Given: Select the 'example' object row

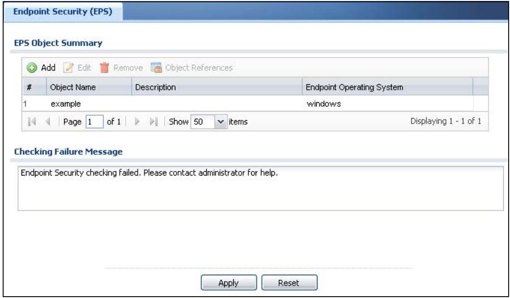Looking at the screenshot, I should point(255,104).
